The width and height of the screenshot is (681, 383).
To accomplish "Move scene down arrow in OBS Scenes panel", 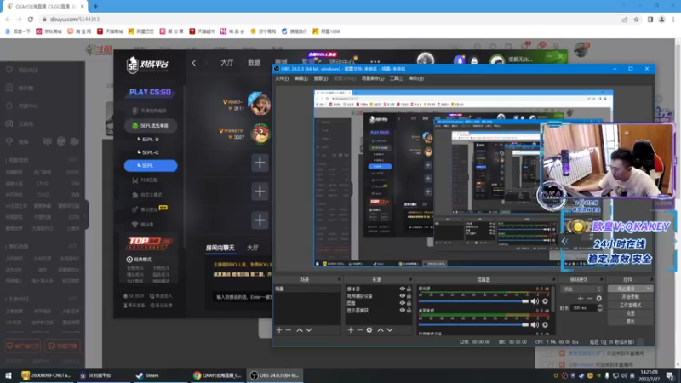I will click(309, 330).
